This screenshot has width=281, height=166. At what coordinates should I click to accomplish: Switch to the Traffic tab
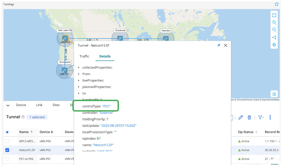coord(84,56)
